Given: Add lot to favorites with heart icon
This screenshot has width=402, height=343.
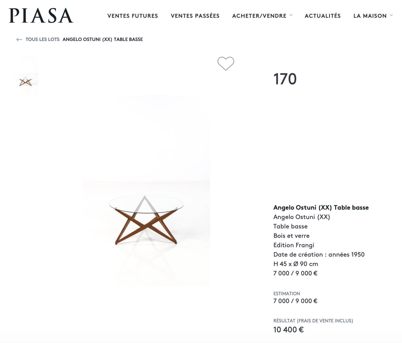Looking at the screenshot, I should [226, 63].
